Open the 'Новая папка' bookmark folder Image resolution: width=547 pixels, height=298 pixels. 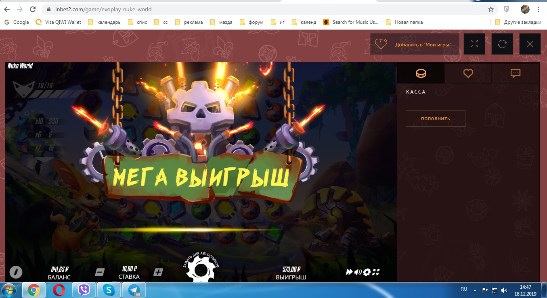click(404, 22)
